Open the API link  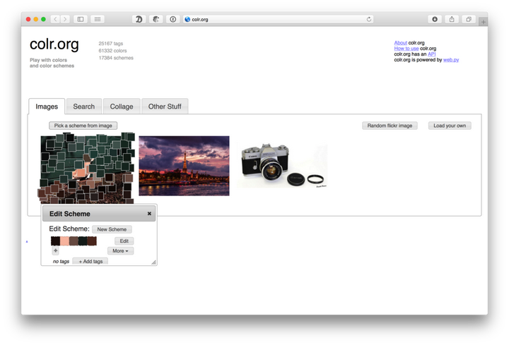(432, 54)
